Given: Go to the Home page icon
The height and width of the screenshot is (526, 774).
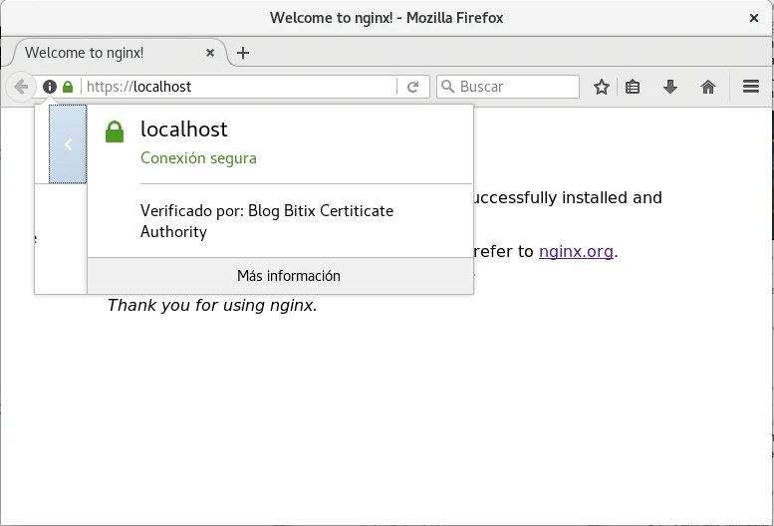Looking at the screenshot, I should click(708, 87).
